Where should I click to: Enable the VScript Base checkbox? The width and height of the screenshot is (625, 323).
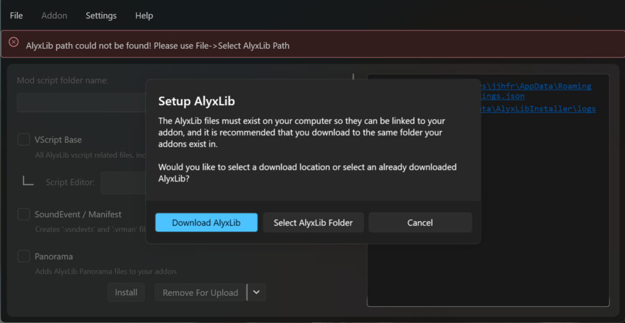pos(24,140)
